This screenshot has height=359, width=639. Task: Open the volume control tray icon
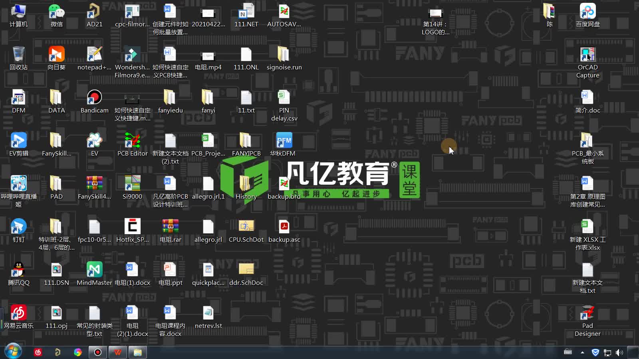619,352
